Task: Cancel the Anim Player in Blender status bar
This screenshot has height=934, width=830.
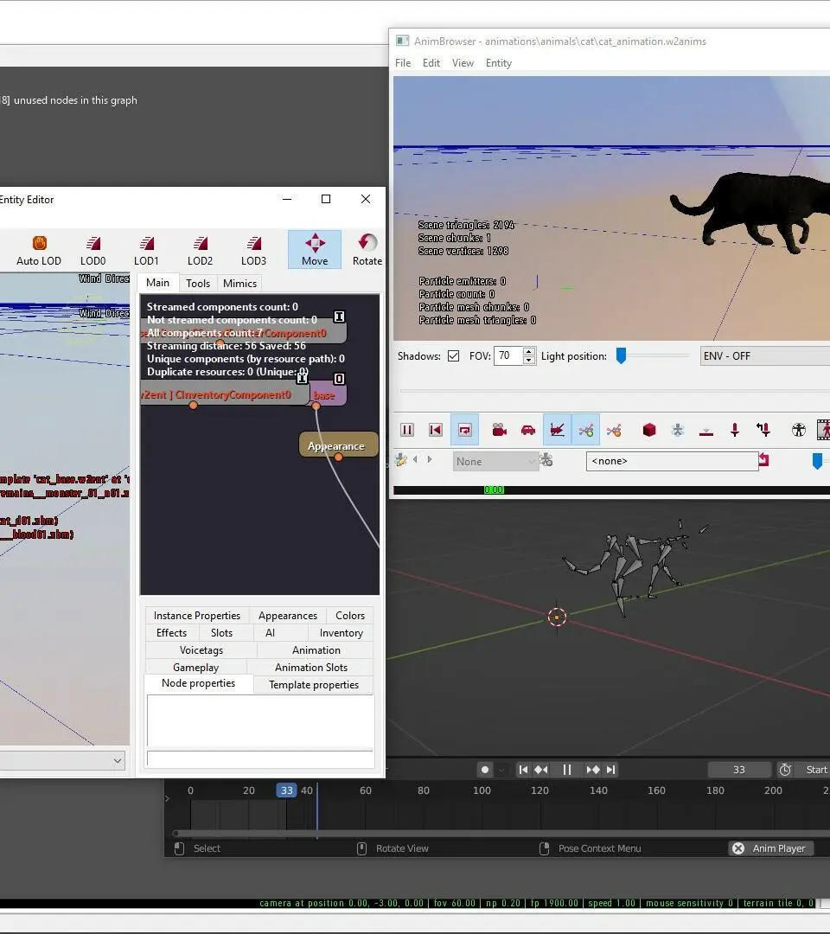Action: click(x=738, y=848)
